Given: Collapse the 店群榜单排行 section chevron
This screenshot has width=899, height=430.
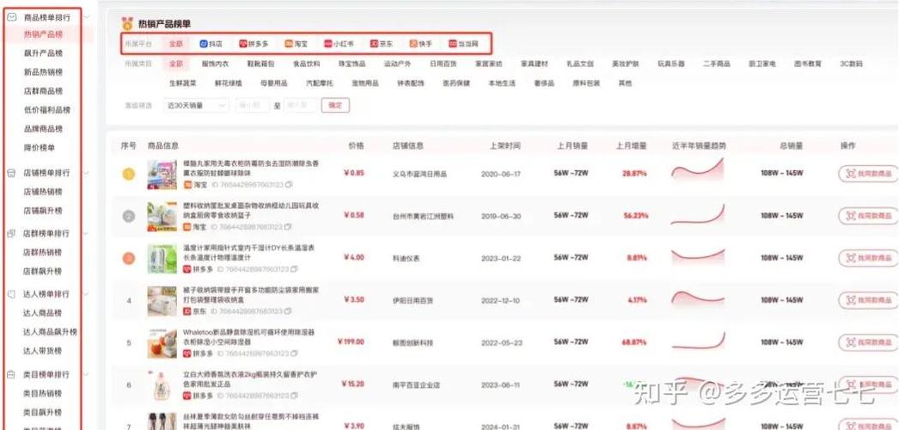Looking at the screenshot, I should pos(87,233).
